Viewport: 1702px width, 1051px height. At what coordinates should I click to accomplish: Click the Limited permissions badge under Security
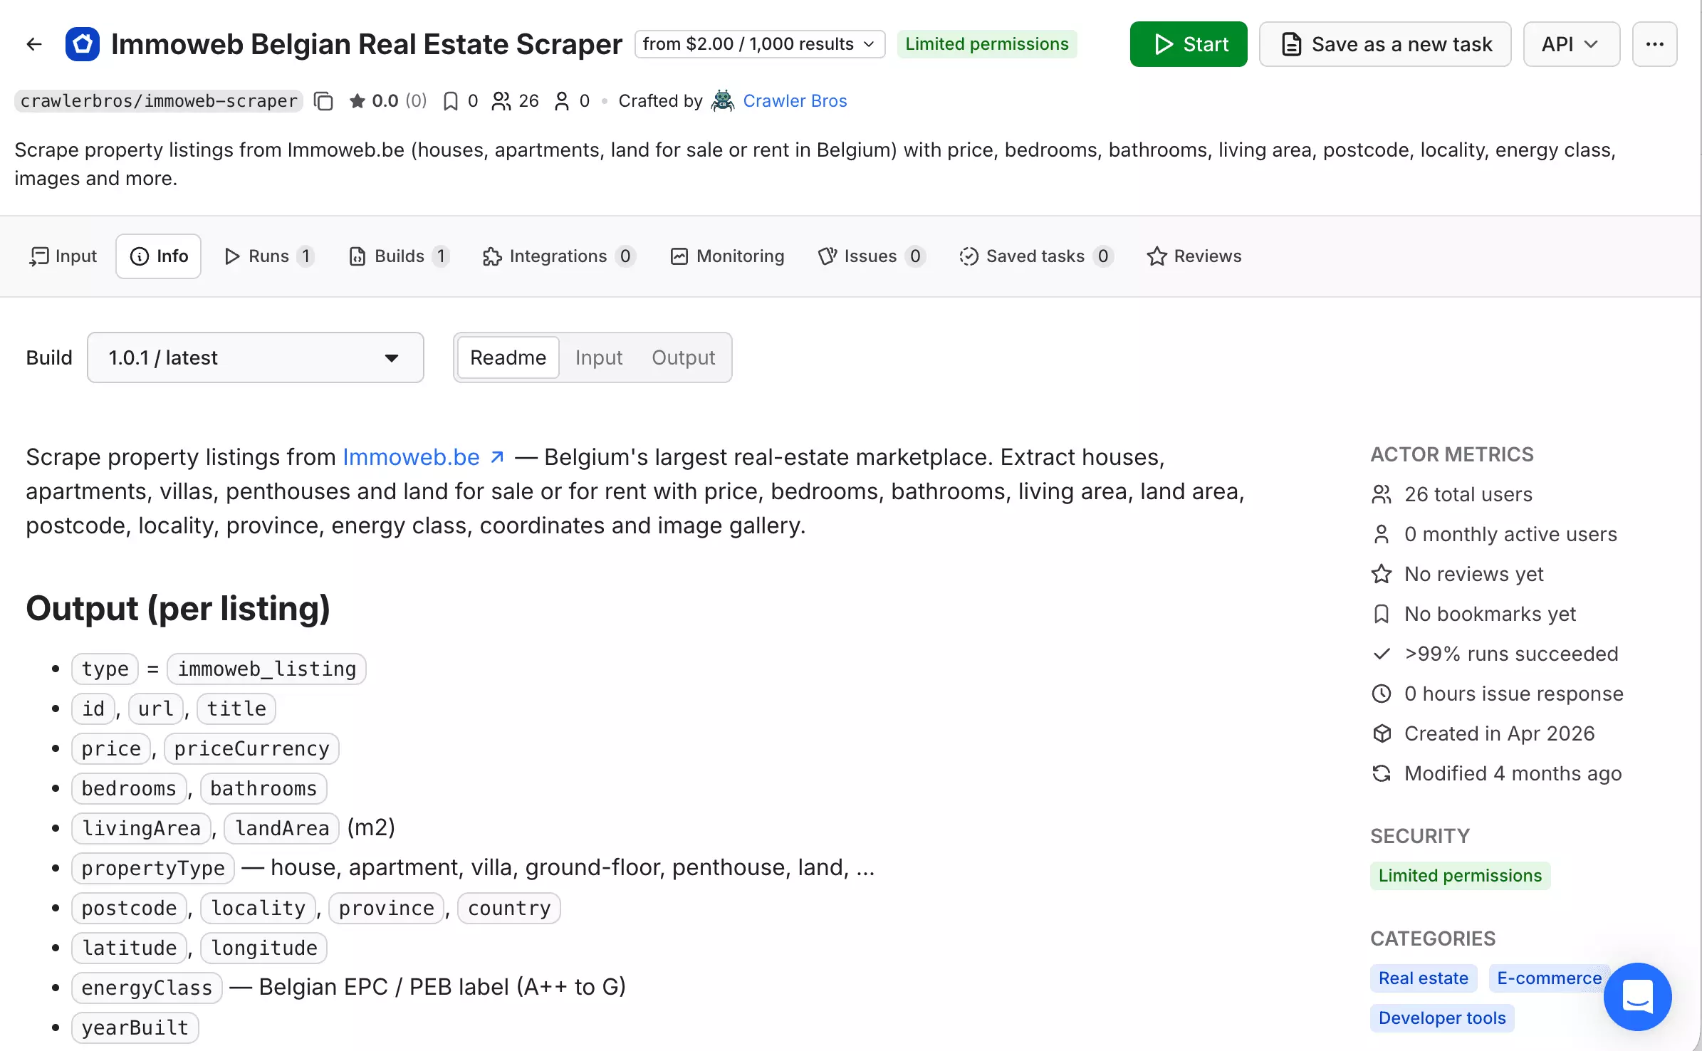point(1460,875)
